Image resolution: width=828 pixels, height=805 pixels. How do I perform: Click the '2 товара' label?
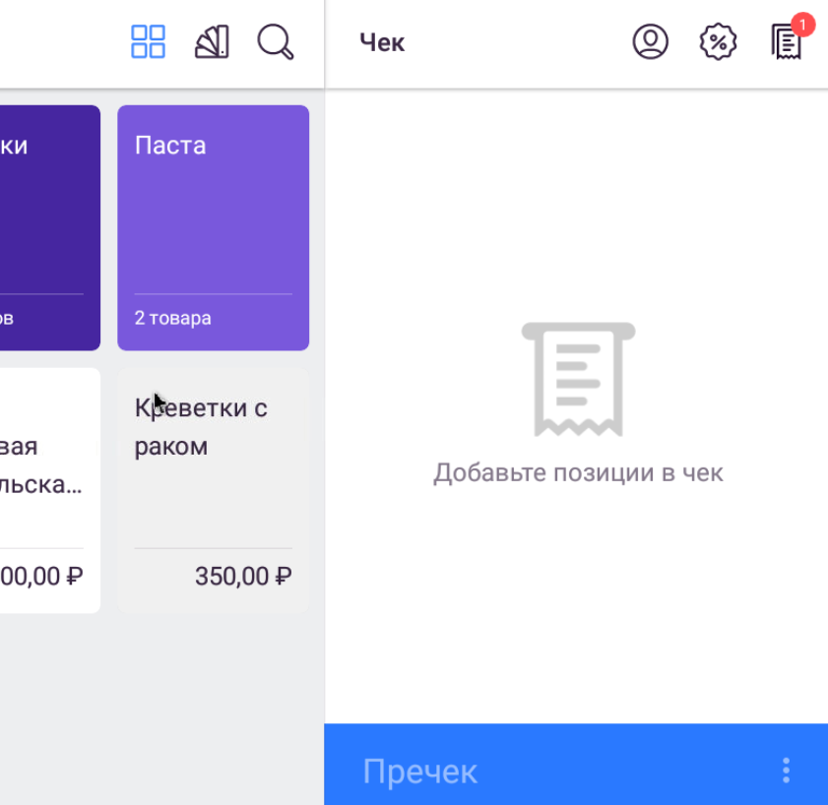[x=172, y=318]
